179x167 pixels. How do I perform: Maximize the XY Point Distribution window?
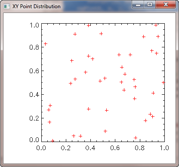150,5
